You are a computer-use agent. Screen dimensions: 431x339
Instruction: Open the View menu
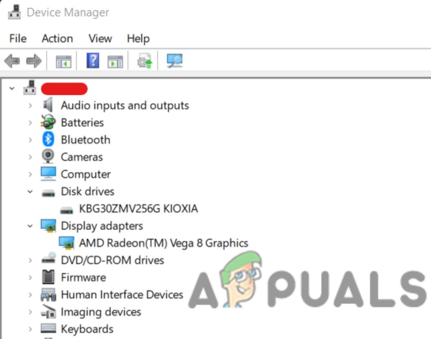pyautogui.click(x=100, y=39)
